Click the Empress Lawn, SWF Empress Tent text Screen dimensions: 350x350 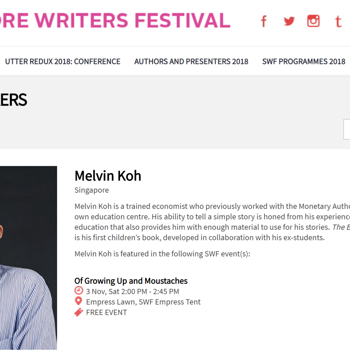point(143,302)
